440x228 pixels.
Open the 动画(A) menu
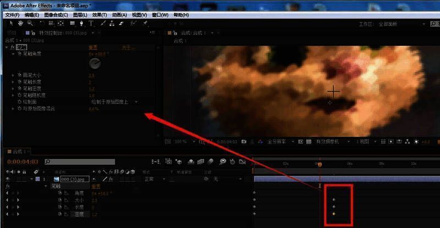point(119,15)
